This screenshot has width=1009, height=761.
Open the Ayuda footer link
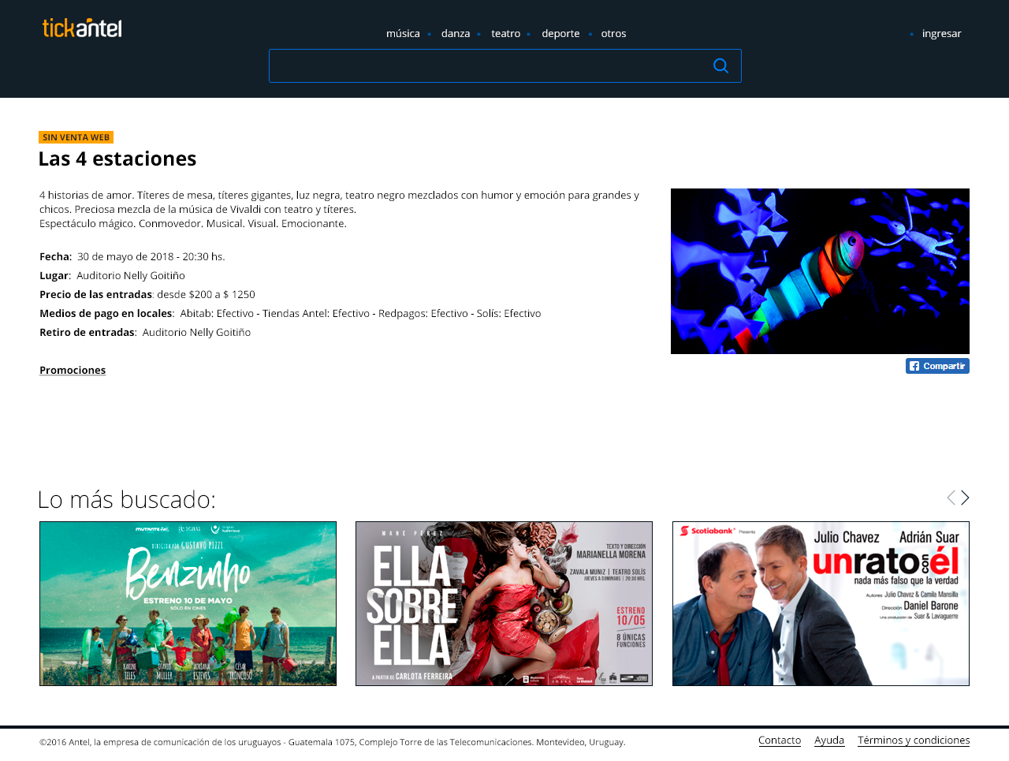[x=829, y=740]
